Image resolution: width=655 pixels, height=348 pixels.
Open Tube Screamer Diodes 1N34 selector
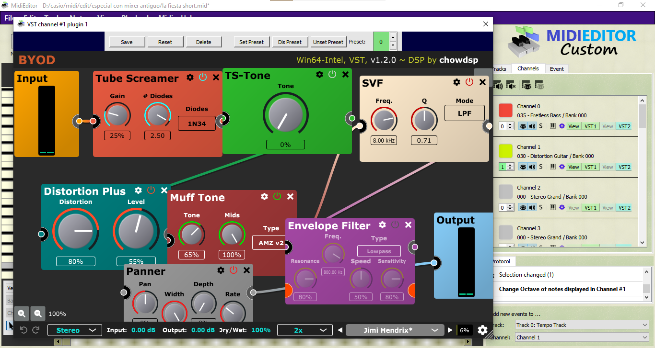click(197, 123)
